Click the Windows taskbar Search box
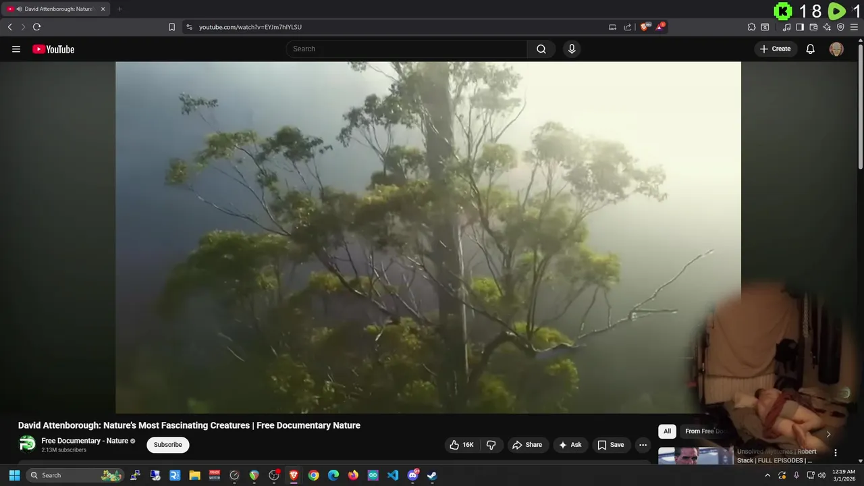This screenshot has height=486, width=864. [74, 475]
